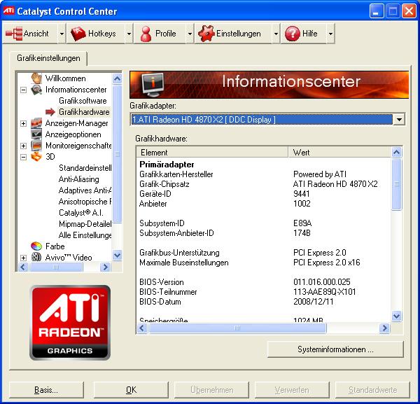The height and width of the screenshot is (404, 420).
Task: Click the BIOS-Version value 011.016.000.025
Action: point(322,282)
